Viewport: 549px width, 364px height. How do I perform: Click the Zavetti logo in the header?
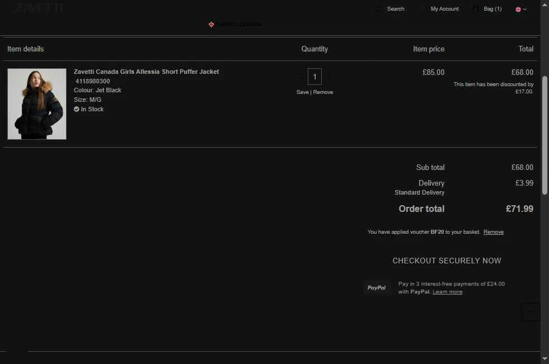(x=39, y=8)
